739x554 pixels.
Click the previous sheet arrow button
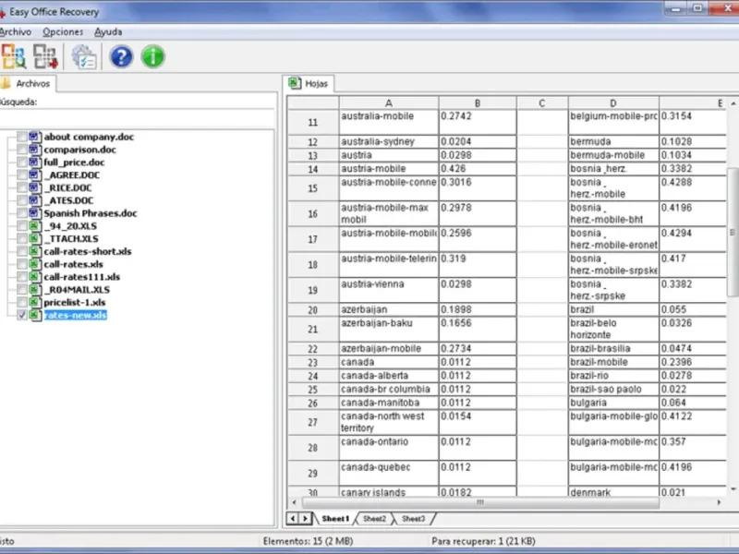pos(293,519)
